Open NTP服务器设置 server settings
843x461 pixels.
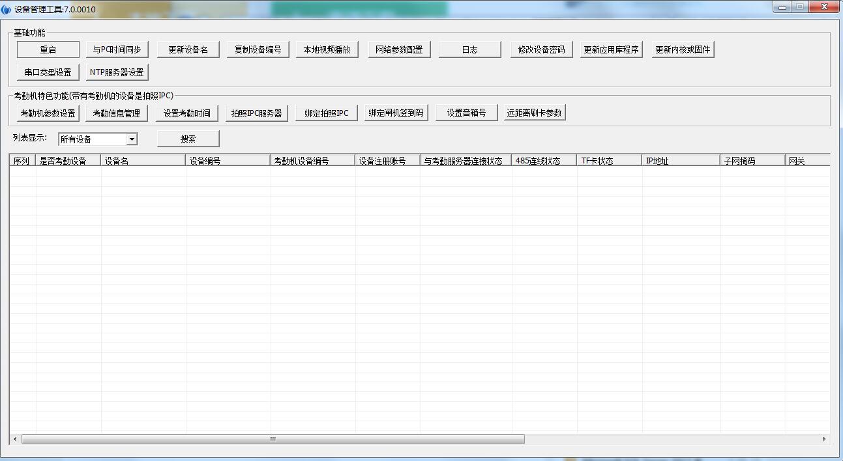(117, 72)
